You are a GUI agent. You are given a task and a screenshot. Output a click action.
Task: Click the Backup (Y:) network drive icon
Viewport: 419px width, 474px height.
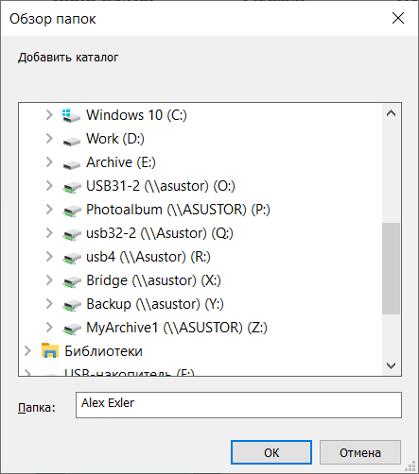(x=71, y=305)
